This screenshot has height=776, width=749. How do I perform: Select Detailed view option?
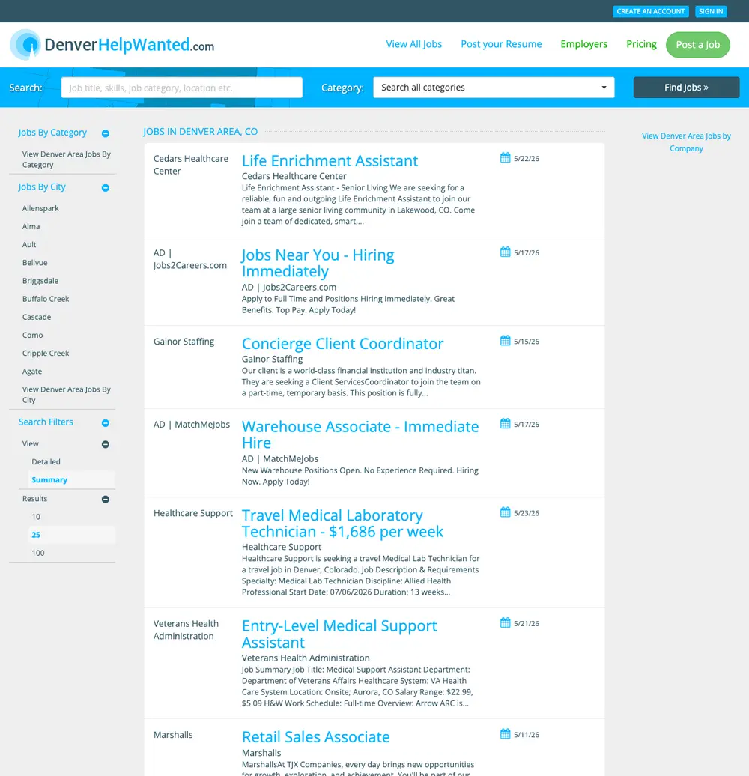[46, 461]
